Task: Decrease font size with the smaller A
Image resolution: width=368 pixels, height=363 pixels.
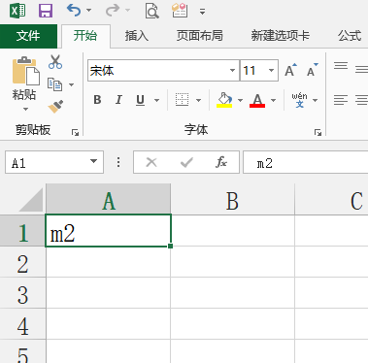Action: click(x=313, y=70)
